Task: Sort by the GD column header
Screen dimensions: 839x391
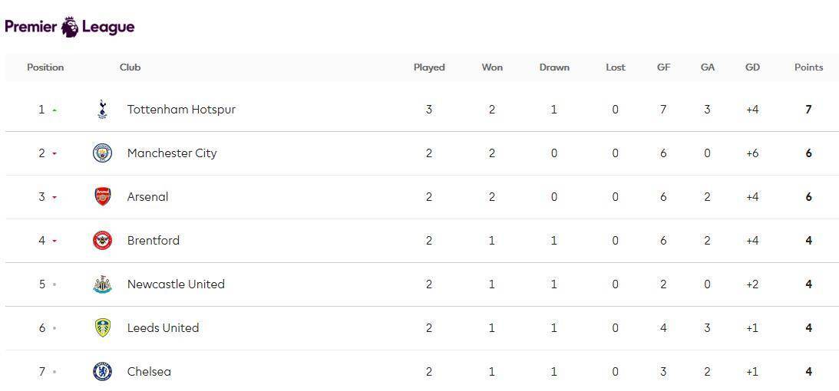Action: pyautogui.click(x=752, y=67)
